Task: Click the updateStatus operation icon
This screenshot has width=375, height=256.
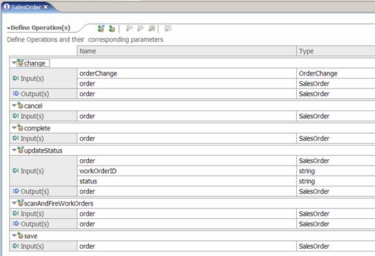Action: pos(21,150)
